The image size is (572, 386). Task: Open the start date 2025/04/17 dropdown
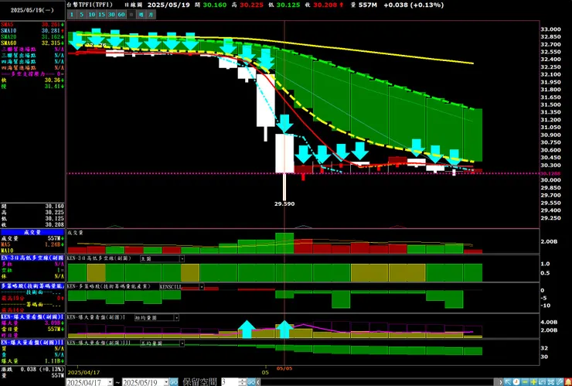(110, 382)
